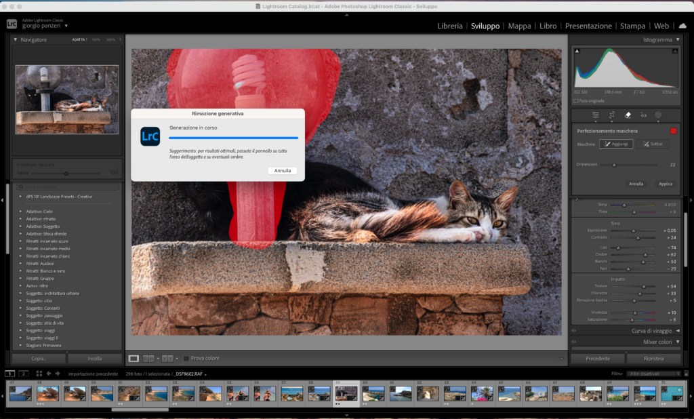Screen dimensions: 694x419
Task: Select the generative Remove tool icon
Action: point(628,115)
